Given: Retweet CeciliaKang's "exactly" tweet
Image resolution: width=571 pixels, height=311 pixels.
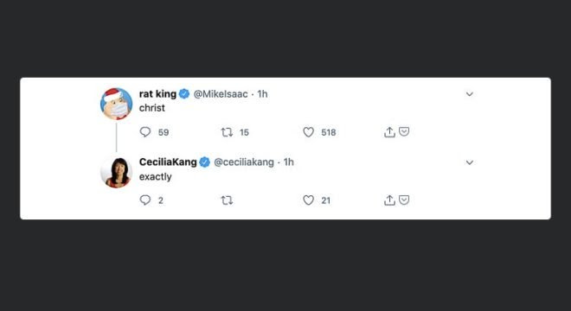Looking at the screenshot, I should pos(227,200).
